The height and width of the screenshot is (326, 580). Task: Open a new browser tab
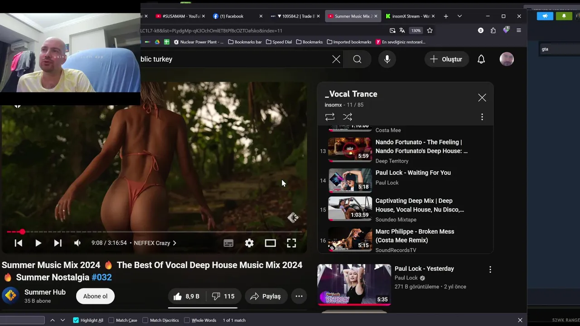(x=446, y=16)
